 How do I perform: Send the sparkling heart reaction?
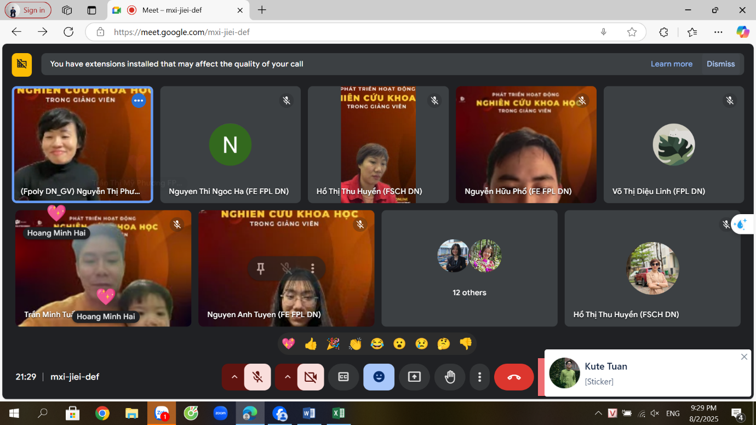coord(288,344)
